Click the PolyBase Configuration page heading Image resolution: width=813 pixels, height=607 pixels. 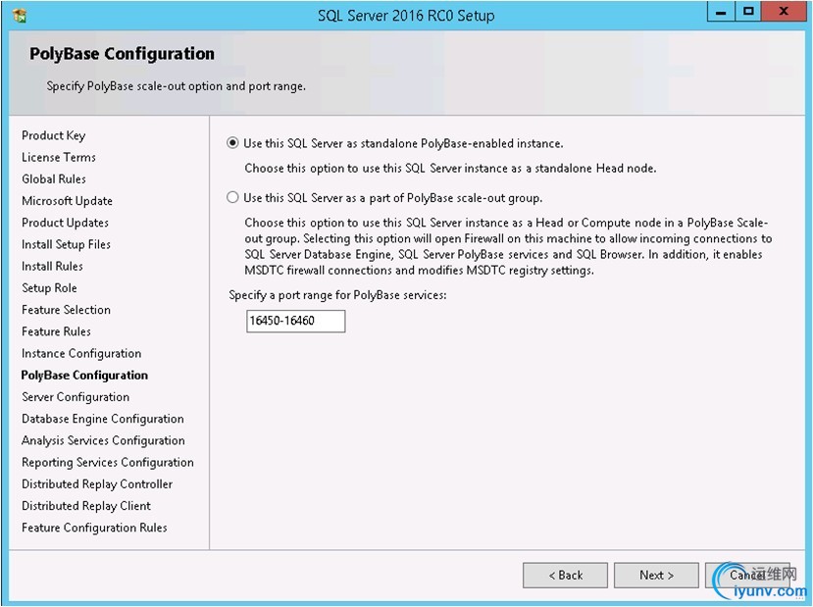[122, 54]
